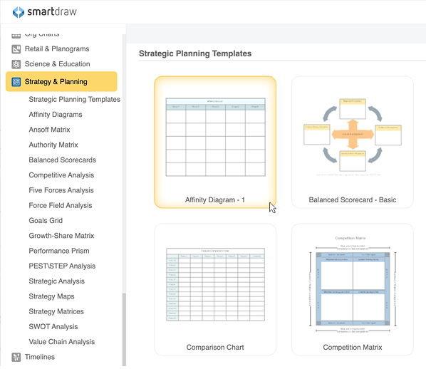Open Science & Education category

(x=57, y=64)
